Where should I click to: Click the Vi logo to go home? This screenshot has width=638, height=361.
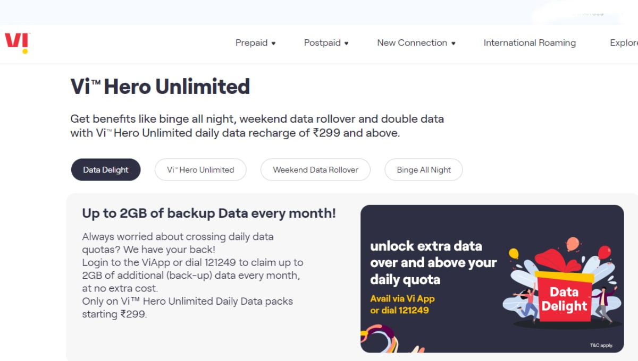tap(17, 42)
